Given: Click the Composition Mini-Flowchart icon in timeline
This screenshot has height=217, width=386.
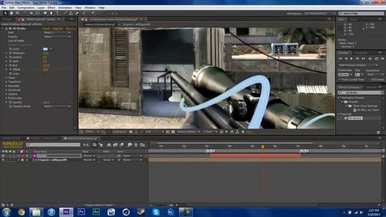Looking at the screenshot, I should pyautogui.click(x=86, y=145).
